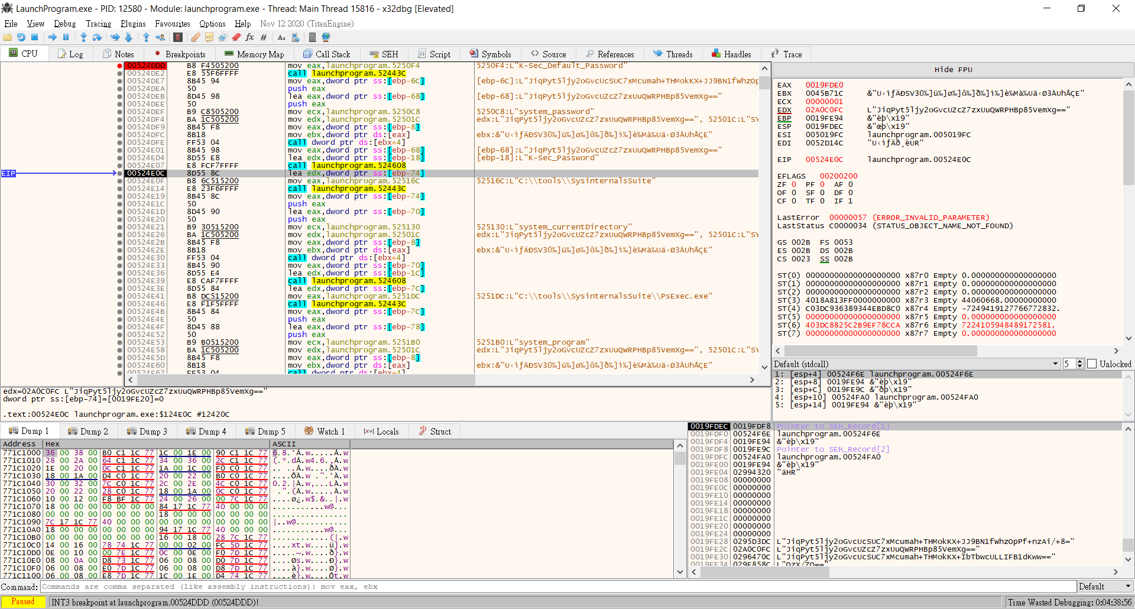Pause program execution
Image resolution: width=1135 pixels, height=609 pixels.
point(66,37)
